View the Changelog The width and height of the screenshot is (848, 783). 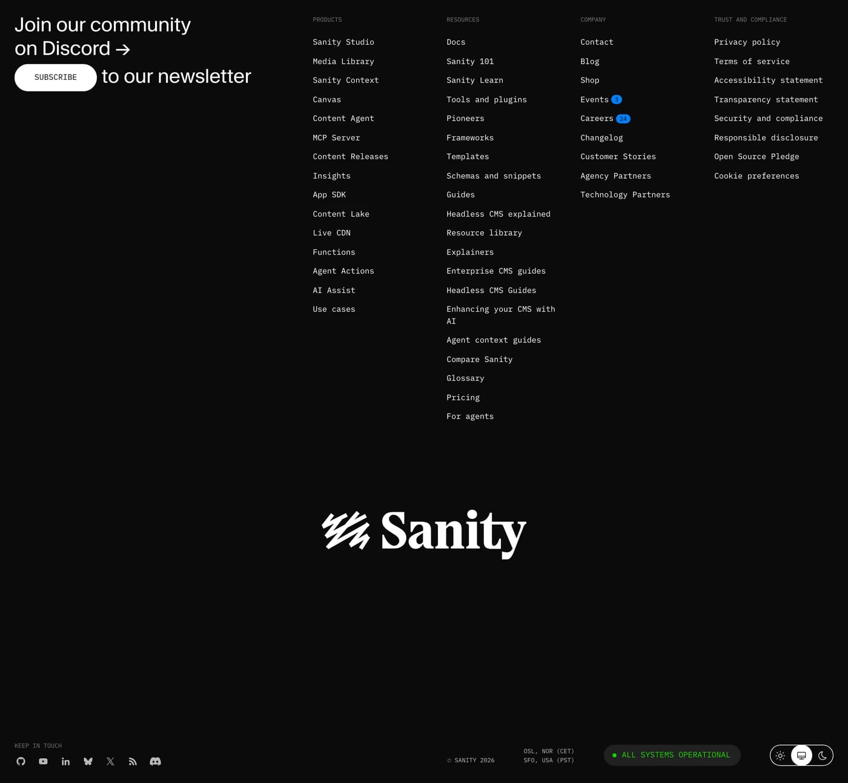tap(601, 137)
